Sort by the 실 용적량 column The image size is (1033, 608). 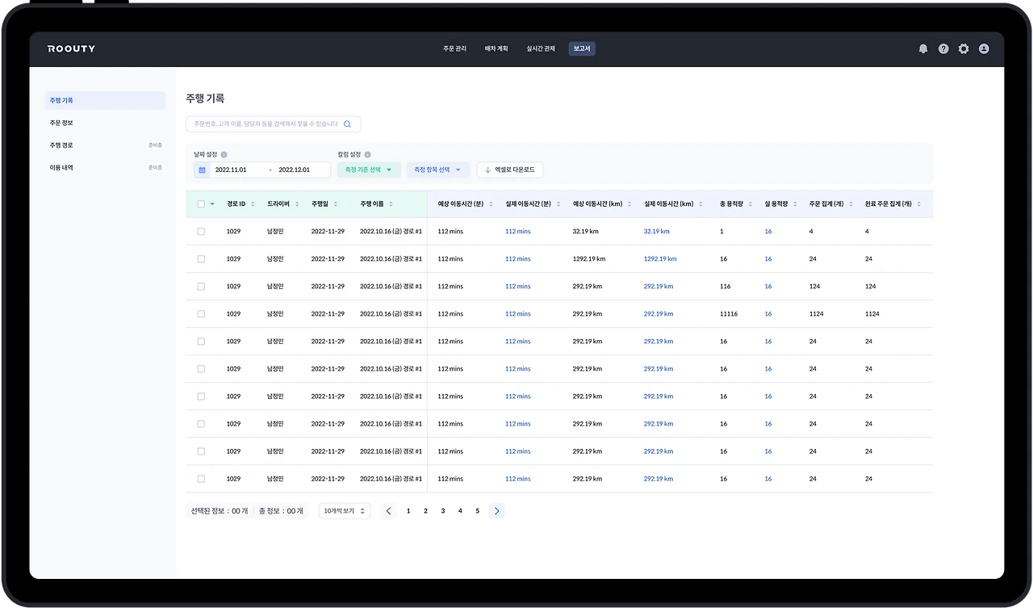(795, 204)
